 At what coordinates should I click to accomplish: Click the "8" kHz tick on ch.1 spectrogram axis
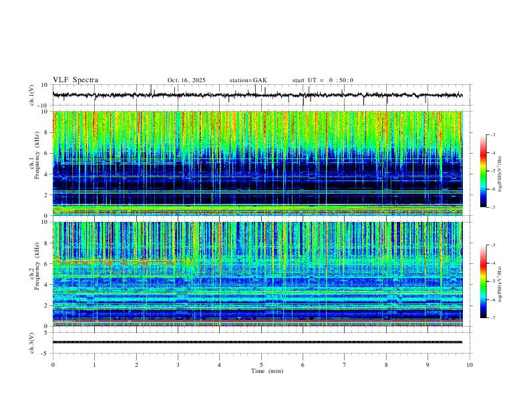[46, 132]
